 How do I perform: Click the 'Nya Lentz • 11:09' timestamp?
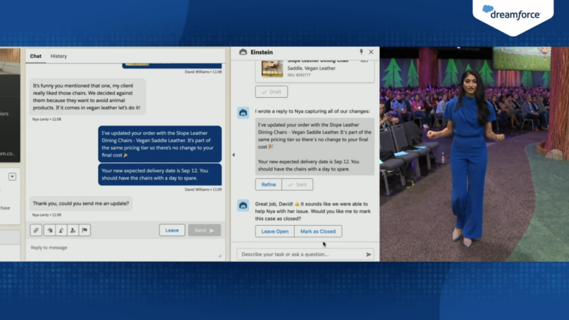click(46, 215)
